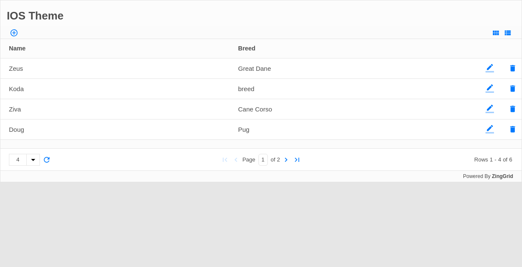Refresh the grid data
Screen dimensions: 522x267
pos(47,160)
